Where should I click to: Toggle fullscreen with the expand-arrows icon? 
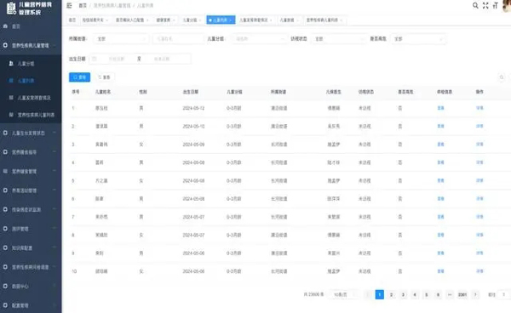point(485,5)
